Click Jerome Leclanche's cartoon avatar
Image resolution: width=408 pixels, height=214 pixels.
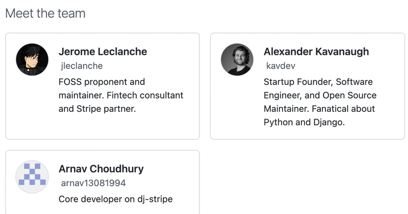coord(32,59)
